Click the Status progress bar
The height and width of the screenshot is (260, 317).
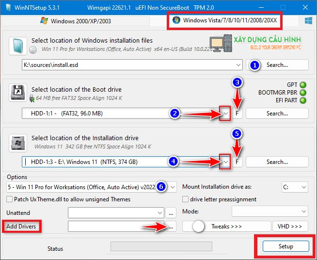click(161, 246)
